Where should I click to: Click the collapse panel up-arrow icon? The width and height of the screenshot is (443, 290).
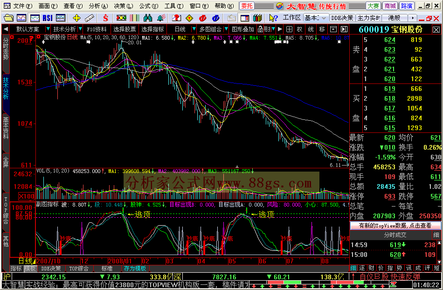(333, 29)
